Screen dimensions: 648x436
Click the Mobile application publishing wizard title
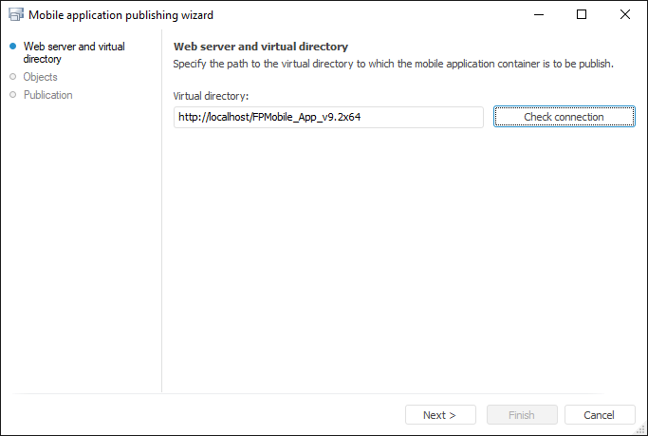point(121,15)
